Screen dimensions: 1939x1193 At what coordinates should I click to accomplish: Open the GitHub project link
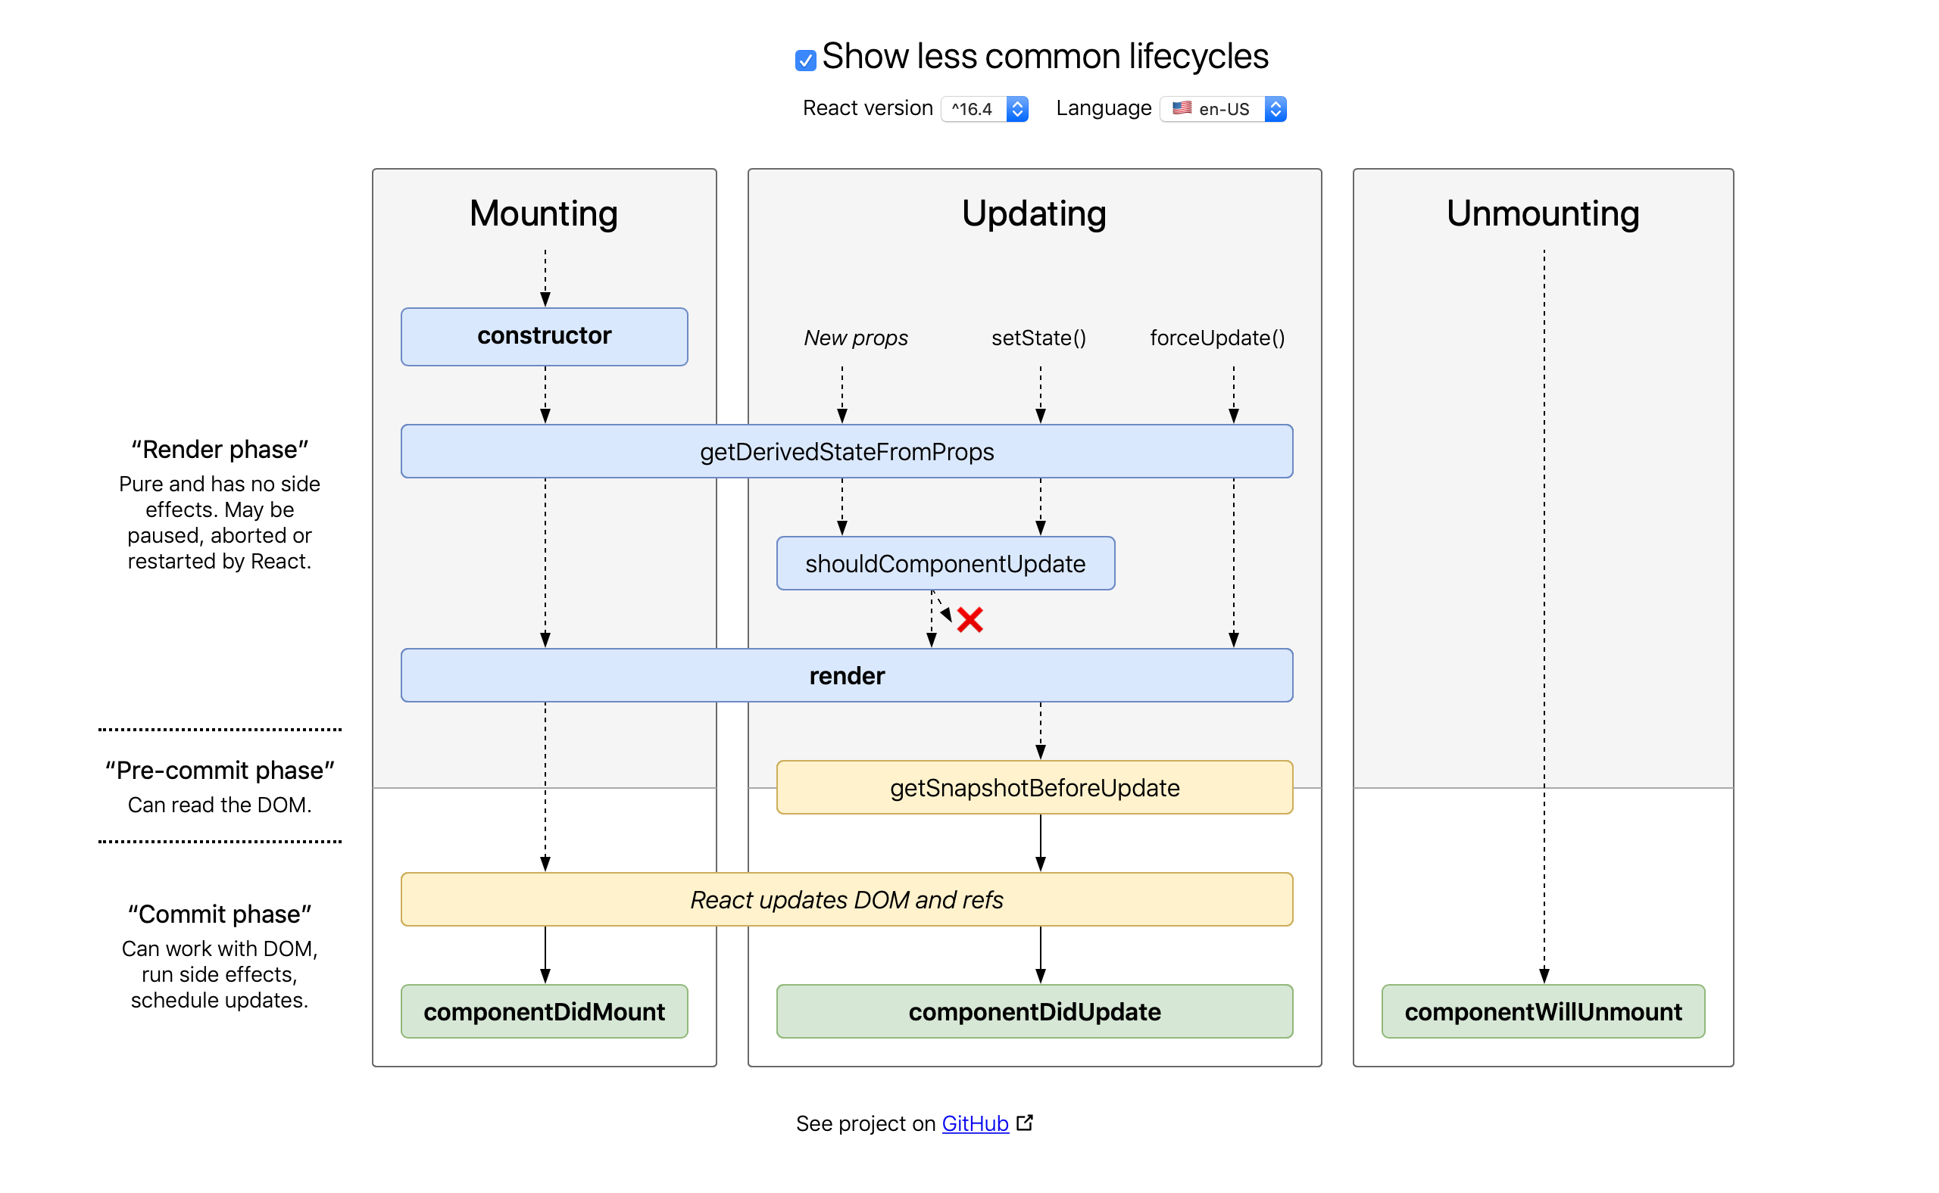pos(975,1123)
